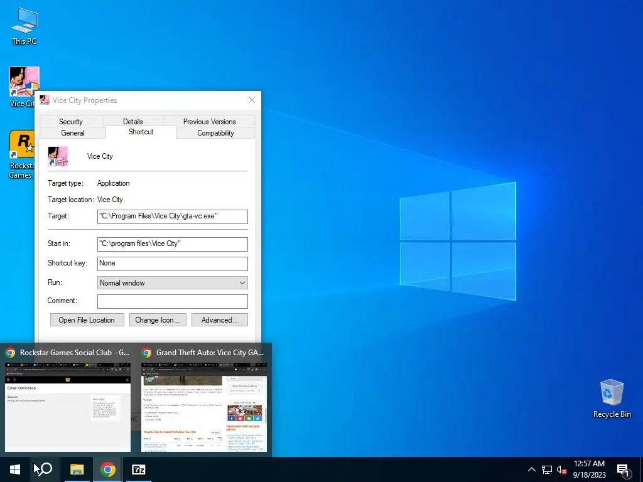The image size is (643, 482).
Task: Open the taskbar search magnifier
Action: (45, 469)
